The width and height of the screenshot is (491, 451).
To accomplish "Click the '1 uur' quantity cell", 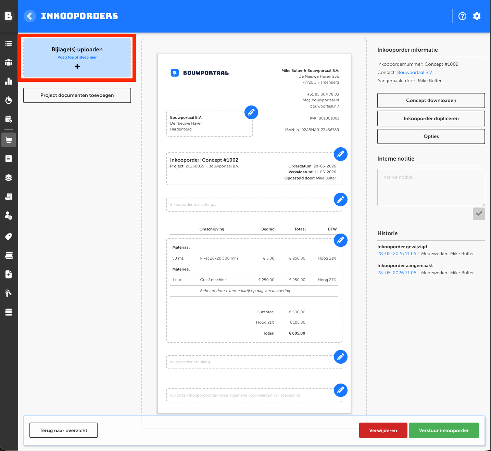I will click(177, 280).
